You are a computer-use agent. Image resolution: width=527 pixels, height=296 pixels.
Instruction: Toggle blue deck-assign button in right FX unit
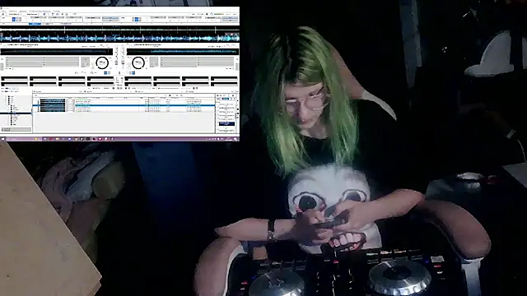pos(137,20)
